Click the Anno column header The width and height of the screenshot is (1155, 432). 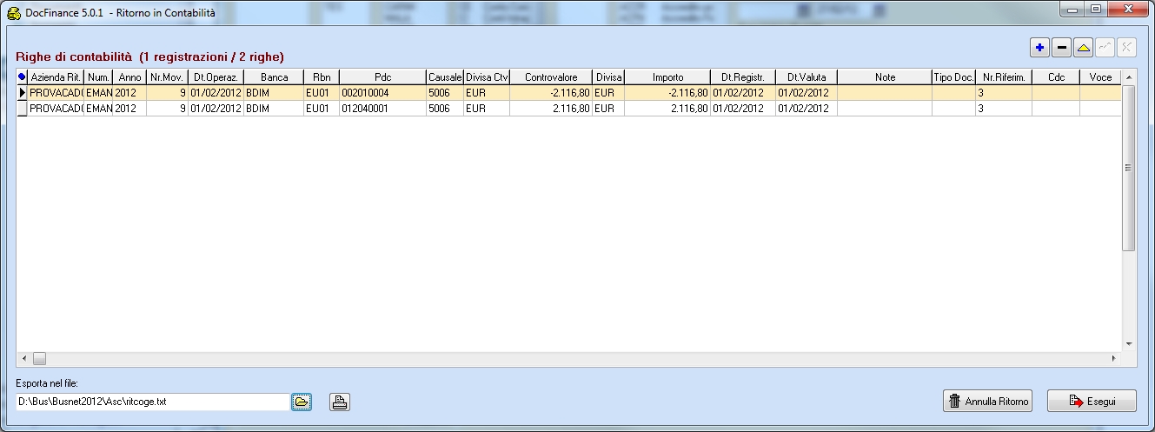click(129, 77)
